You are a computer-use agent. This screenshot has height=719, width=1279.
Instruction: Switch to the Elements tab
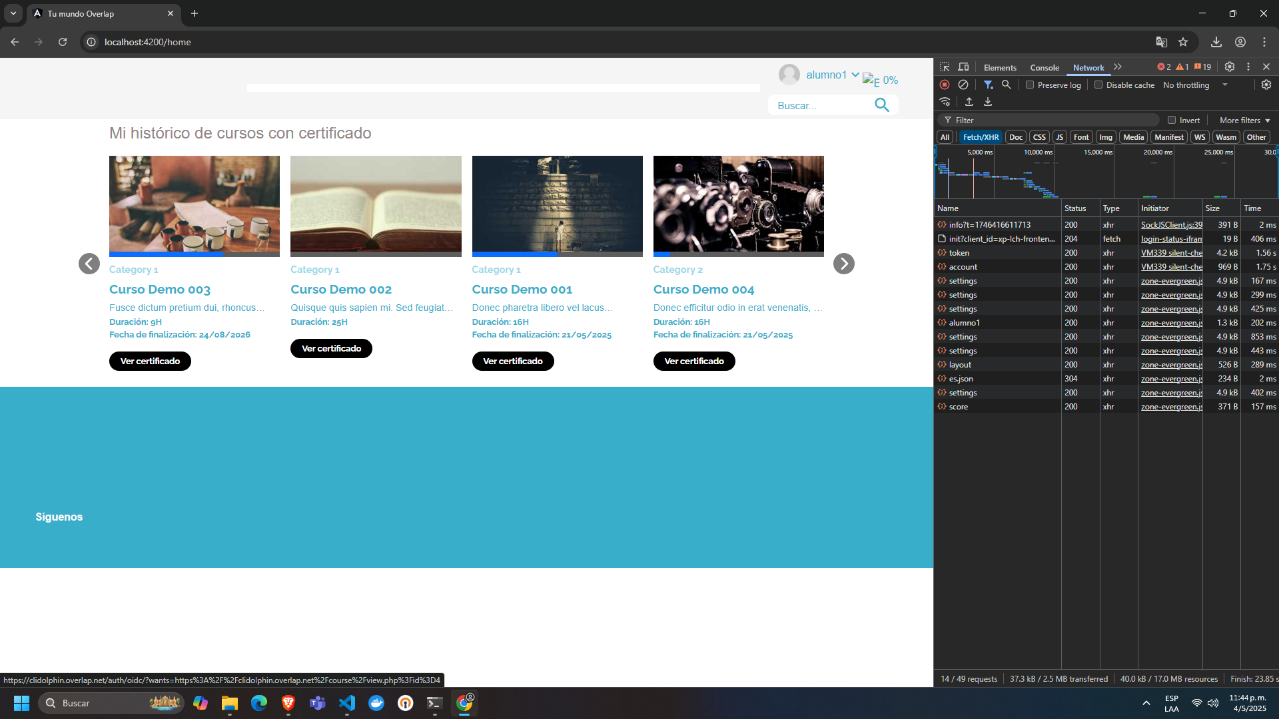coord(1000,68)
